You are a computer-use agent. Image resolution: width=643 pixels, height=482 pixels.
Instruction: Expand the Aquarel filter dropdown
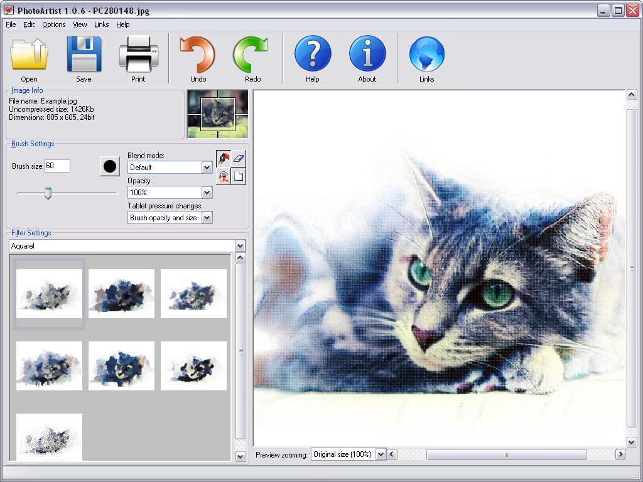point(239,246)
